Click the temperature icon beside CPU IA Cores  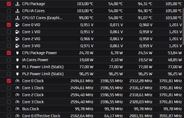click(17, 11)
